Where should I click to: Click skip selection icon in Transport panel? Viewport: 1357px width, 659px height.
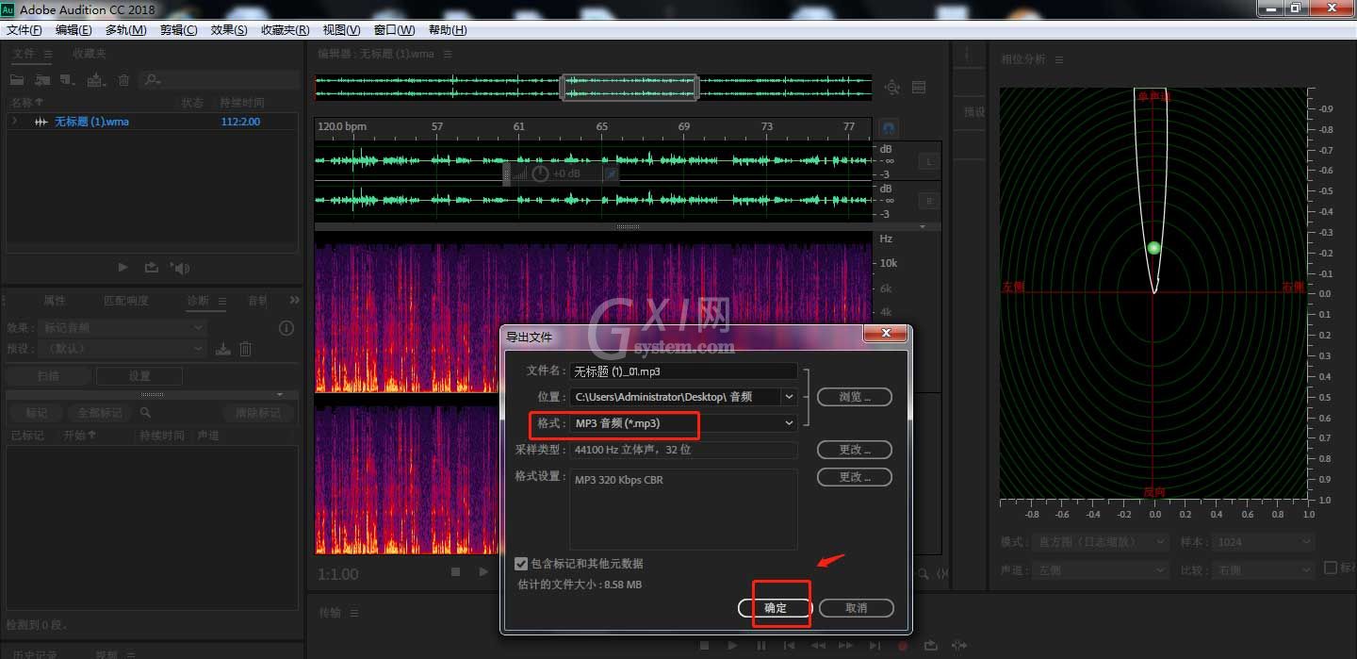coord(959,646)
